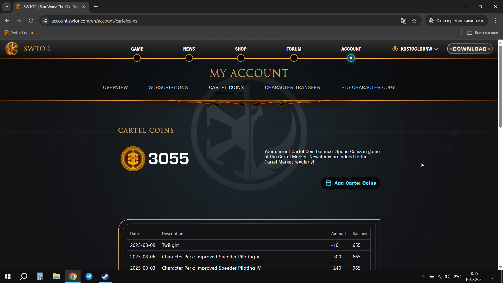Open the all bookmarks folder
Viewport: 503px width, 283px height.
[482, 33]
